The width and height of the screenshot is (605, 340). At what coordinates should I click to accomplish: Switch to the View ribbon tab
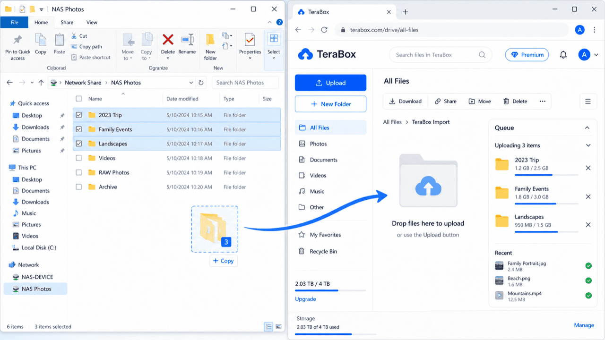[x=92, y=22]
